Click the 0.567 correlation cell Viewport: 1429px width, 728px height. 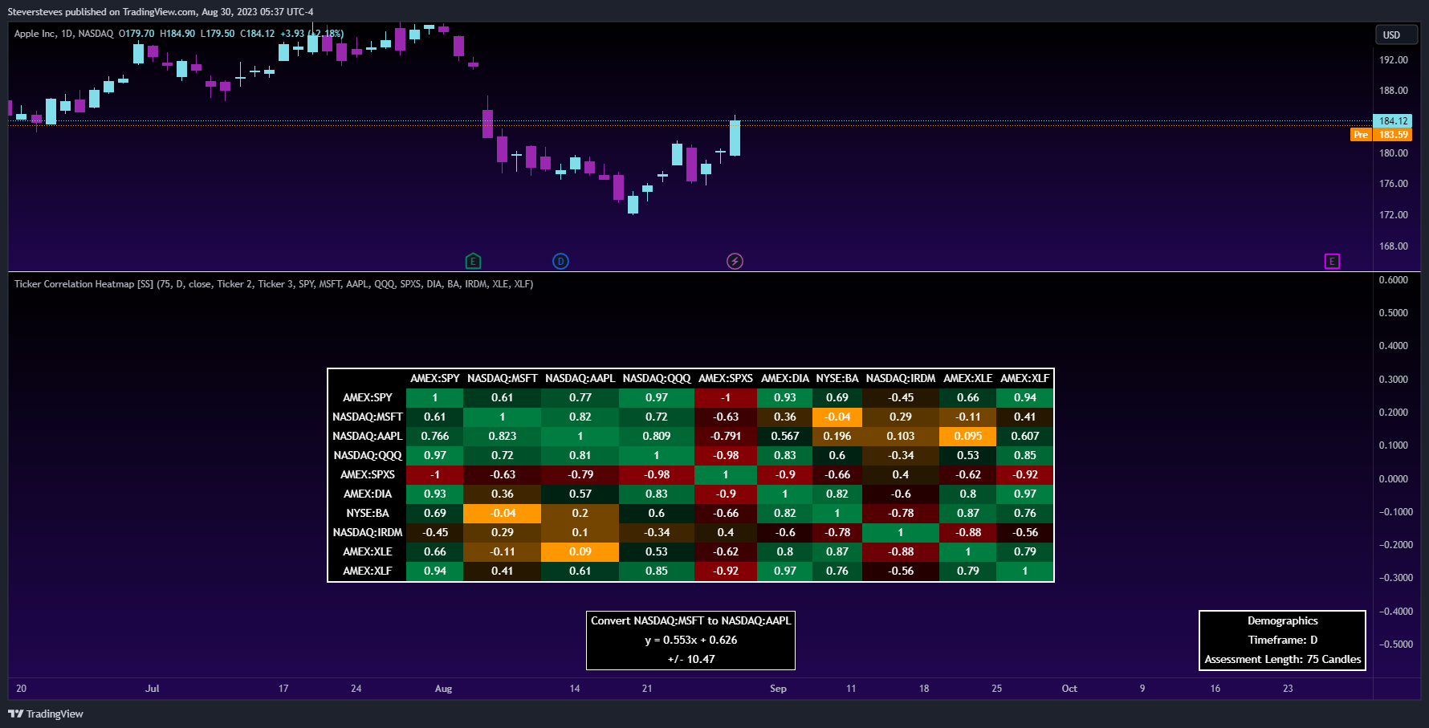coord(785,436)
